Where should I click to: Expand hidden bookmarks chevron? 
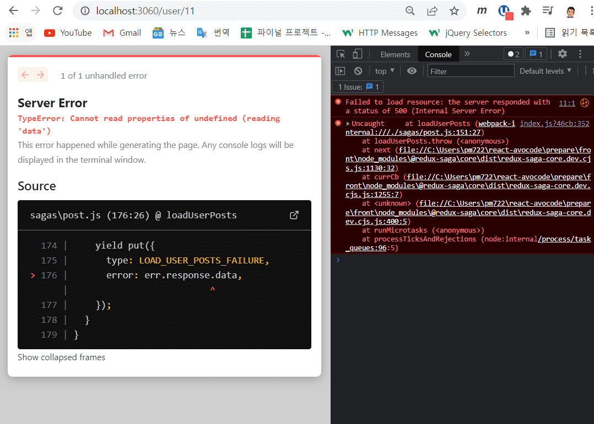coord(527,32)
